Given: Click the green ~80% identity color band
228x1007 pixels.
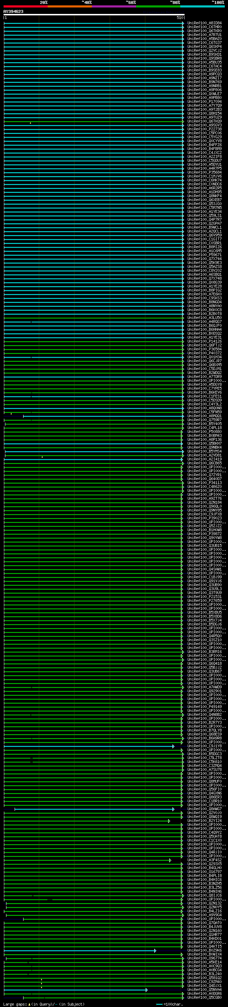Looking at the screenshot, I should pos(158,6).
